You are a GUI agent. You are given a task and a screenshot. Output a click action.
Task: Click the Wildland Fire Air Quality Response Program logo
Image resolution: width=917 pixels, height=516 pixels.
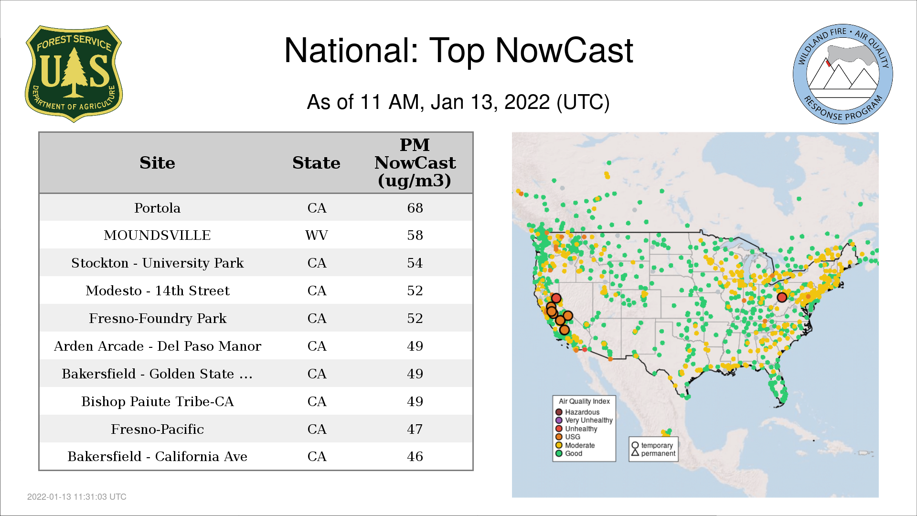point(842,74)
